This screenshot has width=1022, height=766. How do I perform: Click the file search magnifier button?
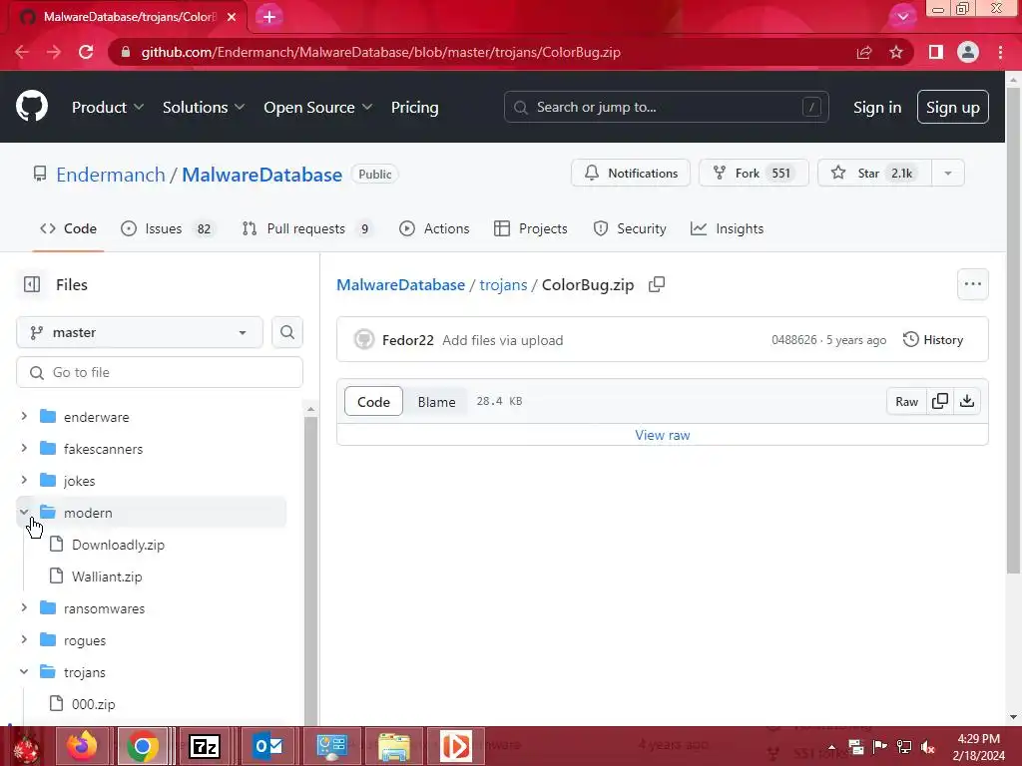[x=286, y=332]
